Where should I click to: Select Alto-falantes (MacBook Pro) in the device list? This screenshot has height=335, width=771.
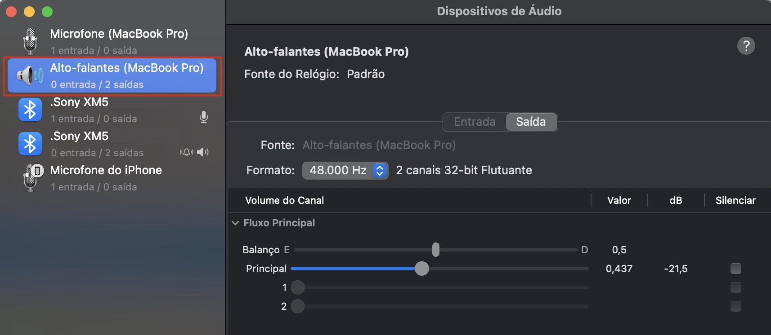click(x=112, y=75)
